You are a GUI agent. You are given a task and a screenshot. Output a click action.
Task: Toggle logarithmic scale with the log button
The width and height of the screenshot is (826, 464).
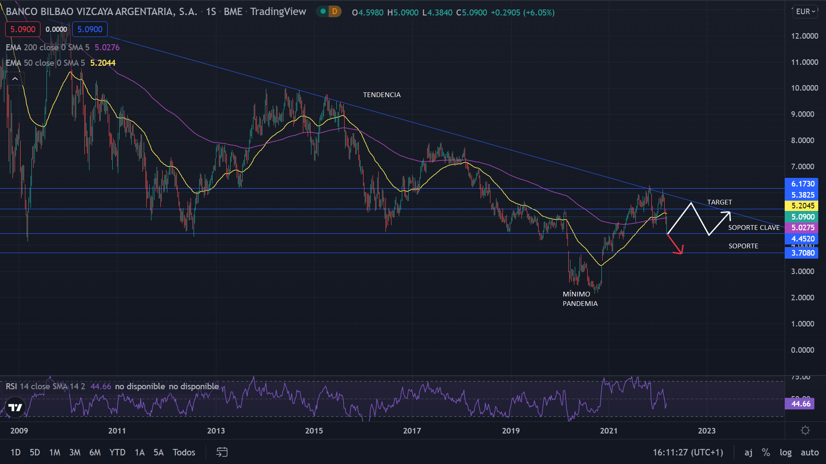[x=786, y=452]
